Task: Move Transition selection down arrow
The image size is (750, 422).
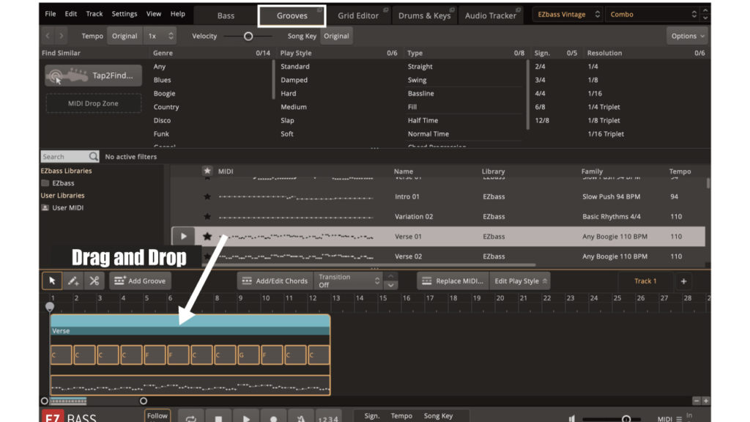Action: 391,286
